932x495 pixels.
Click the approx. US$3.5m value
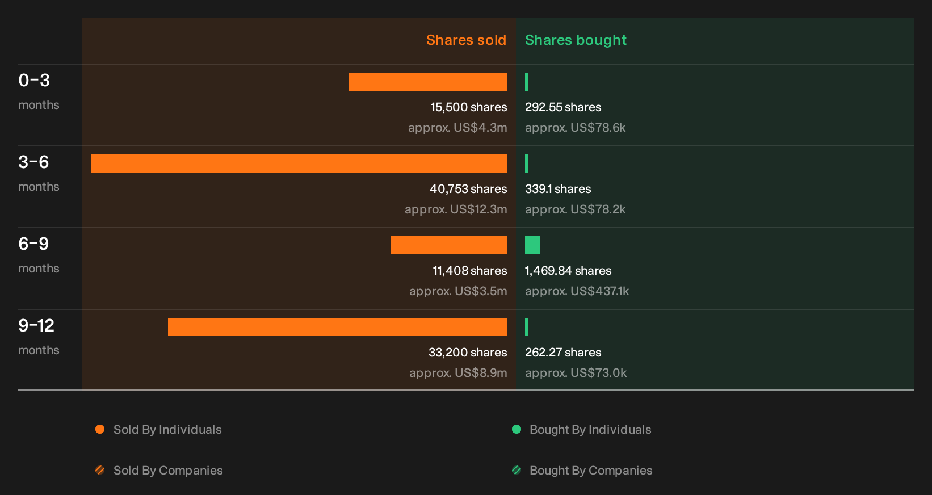(x=458, y=291)
